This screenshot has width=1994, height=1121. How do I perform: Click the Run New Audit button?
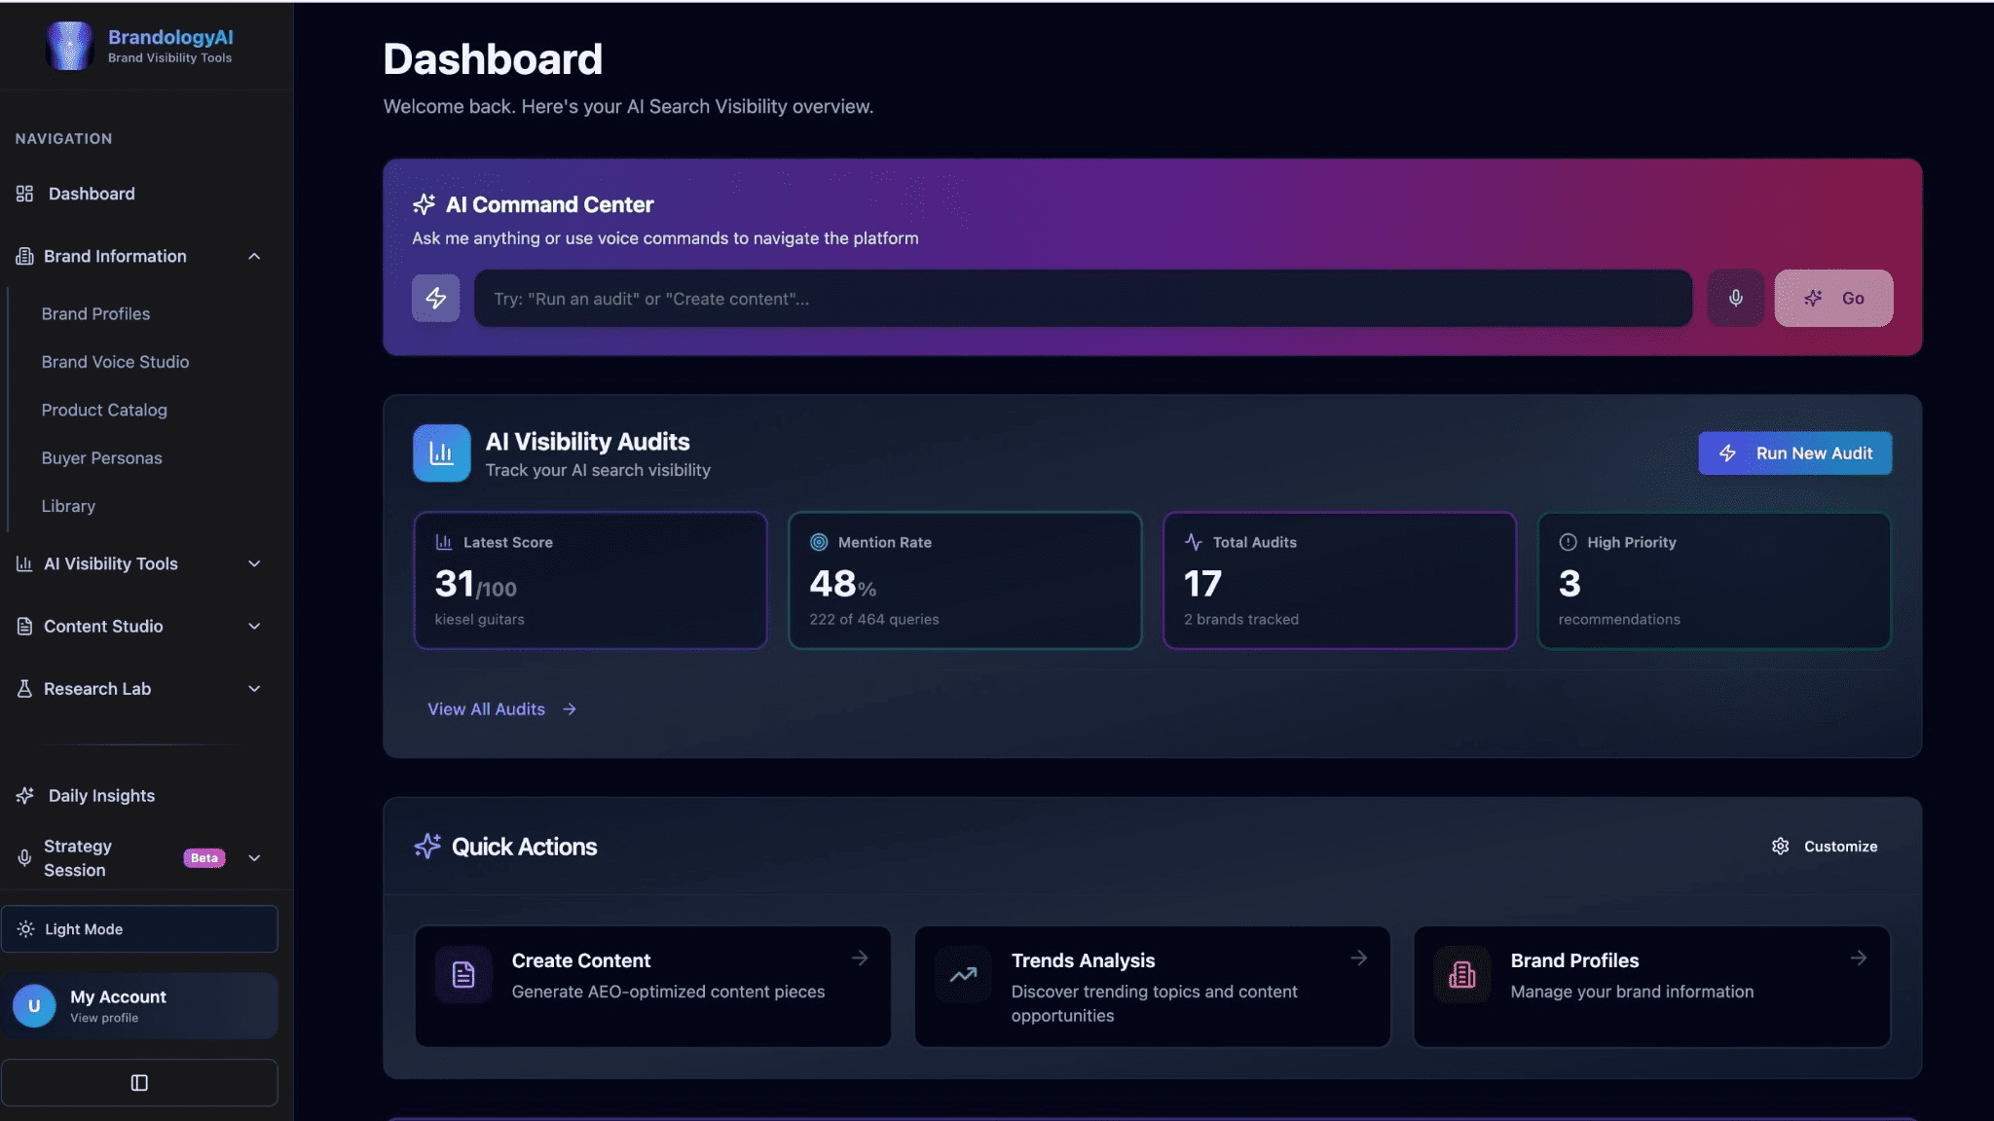tap(1794, 453)
